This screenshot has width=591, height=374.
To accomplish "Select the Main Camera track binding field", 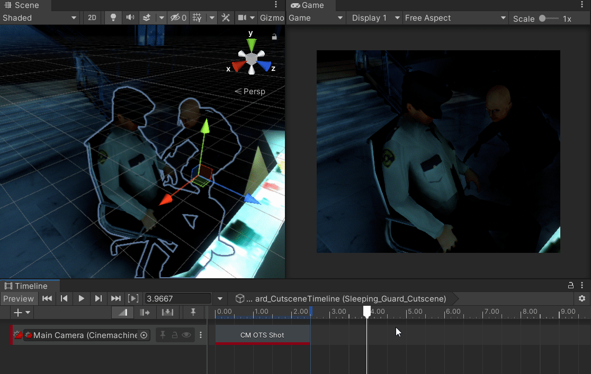I will point(87,335).
